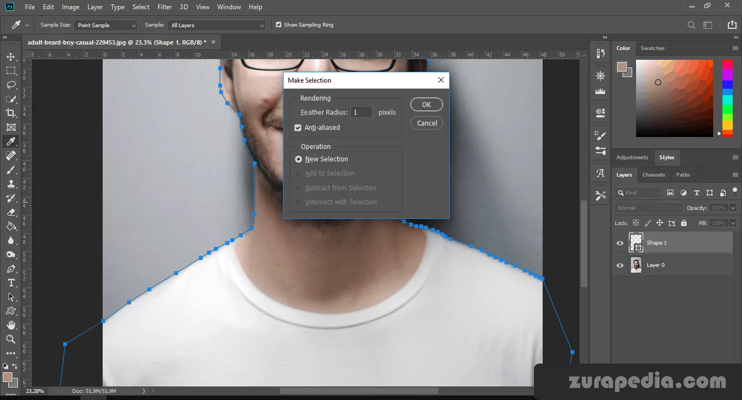The width and height of the screenshot is (742, 400).
Task: Open the Sample Size dropdown
Action: click(x=106, y=26)
